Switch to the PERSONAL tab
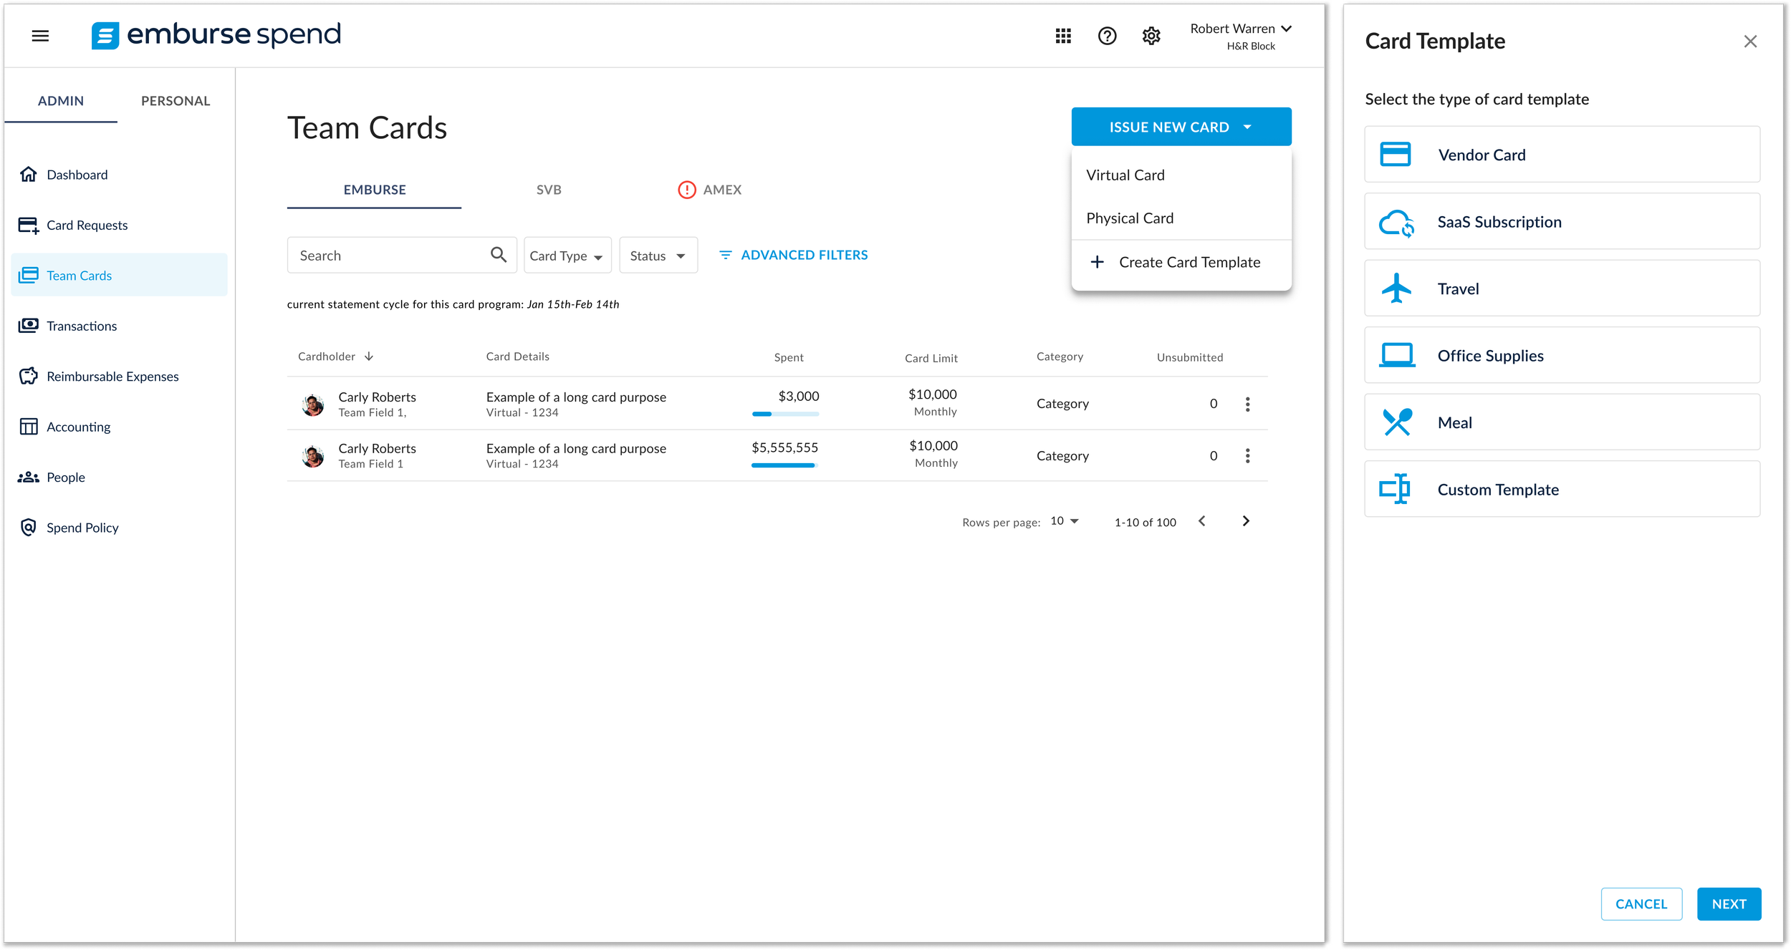1791x950 pixels. 176,101
